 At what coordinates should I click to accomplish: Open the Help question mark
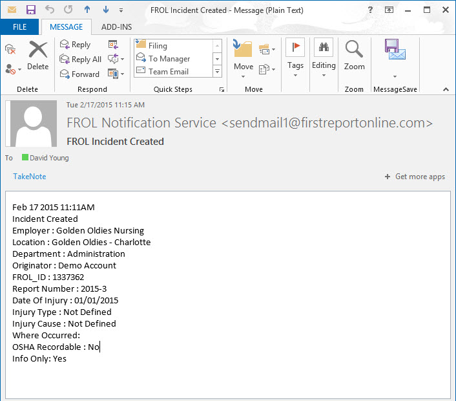pyautogui.click(x=369, y=10)
